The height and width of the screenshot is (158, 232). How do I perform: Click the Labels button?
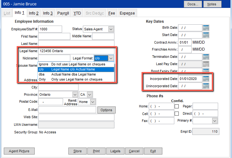(115, 151)
